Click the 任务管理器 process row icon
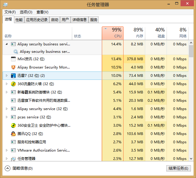Viewport: 196px width, 178px height. (x=13, y=159)
